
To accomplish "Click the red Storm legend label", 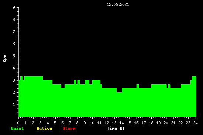I will click(x=69, y=128).
